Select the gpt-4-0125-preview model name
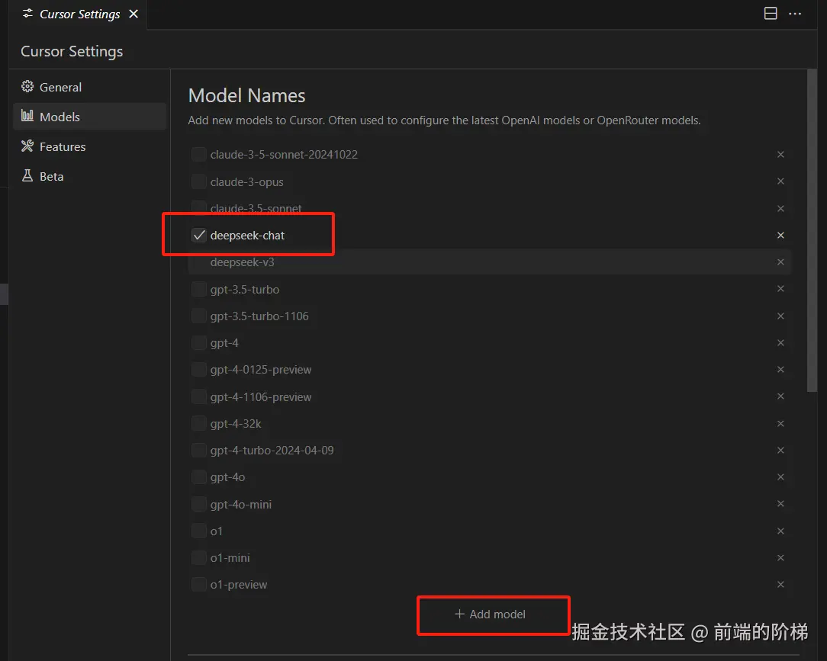Viewport: 827px width, 661px height. (261, 370)
